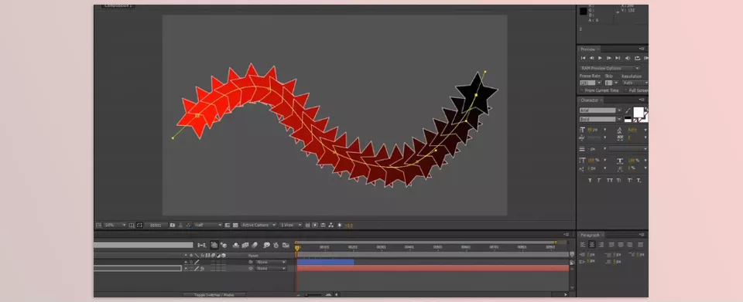Toggle audio mute in Preview panel
743x302 pixels.
pos(628,58)
